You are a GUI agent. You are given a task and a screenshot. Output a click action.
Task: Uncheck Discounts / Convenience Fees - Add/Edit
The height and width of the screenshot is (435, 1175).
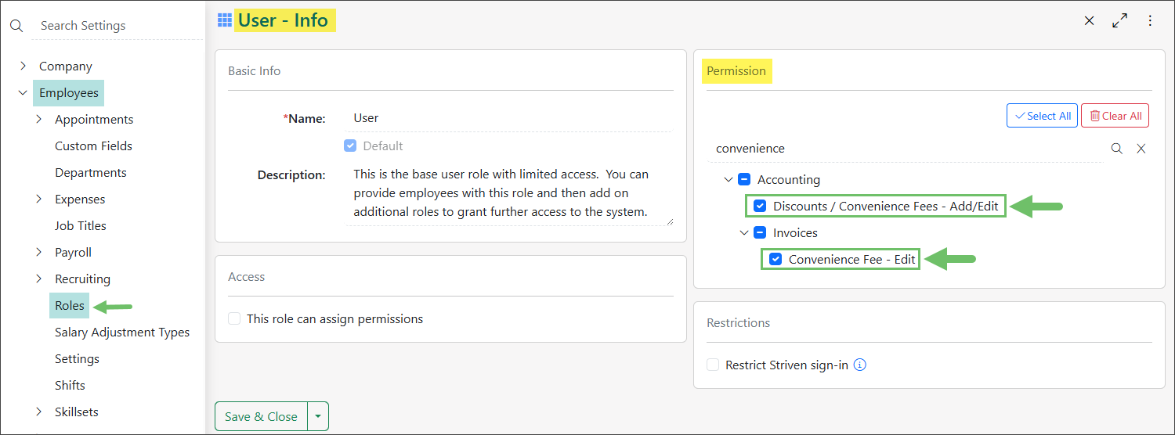coord(760,206)
